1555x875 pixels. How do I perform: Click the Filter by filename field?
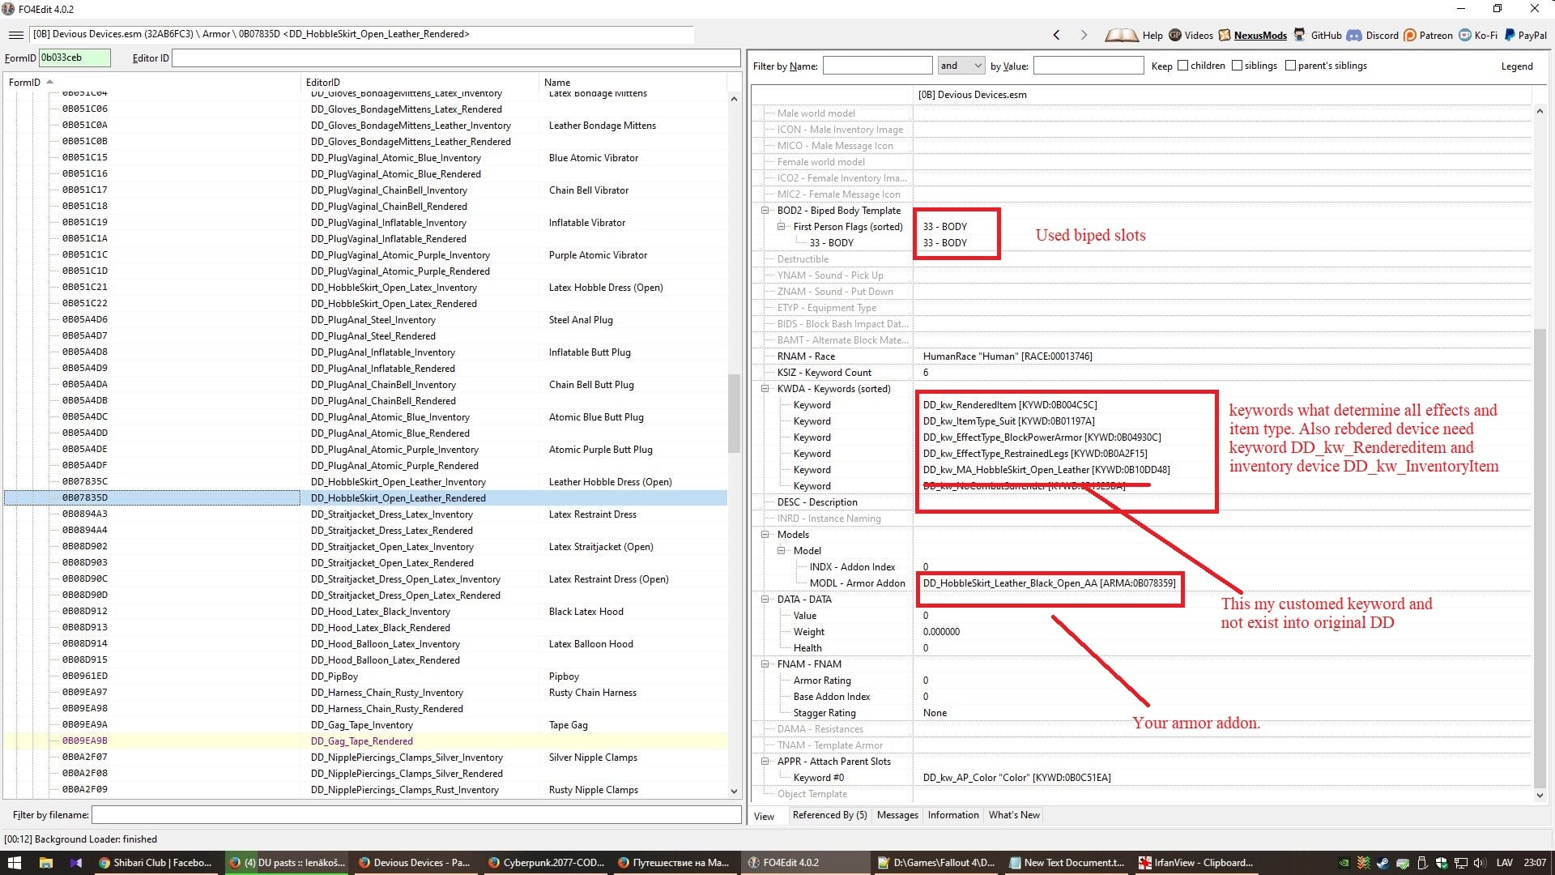(x=416, y=815)
